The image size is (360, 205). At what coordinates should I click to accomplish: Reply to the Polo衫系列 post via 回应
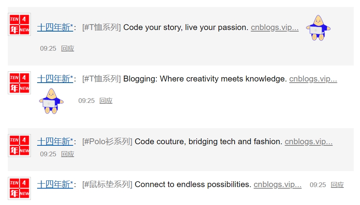click(x=68, y=154)
